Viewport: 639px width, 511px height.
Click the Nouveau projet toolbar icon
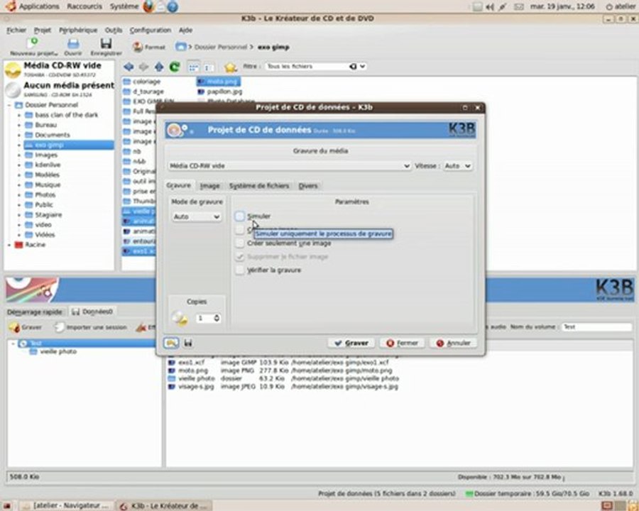coord(32,43)
